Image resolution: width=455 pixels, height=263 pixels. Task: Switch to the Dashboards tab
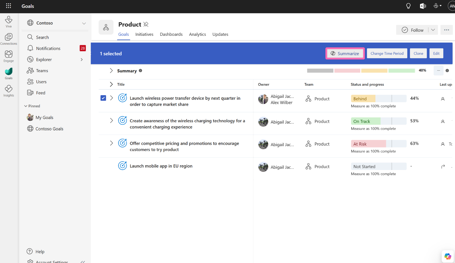click(171, 34)
